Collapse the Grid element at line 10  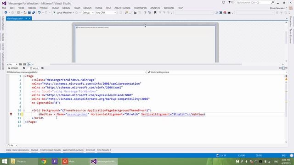coord(23,110)
